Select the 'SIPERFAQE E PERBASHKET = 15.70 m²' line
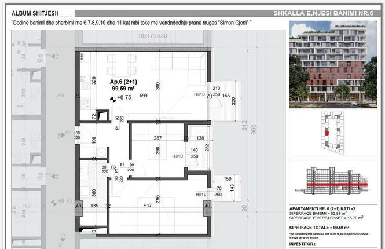 coord(326,218)
